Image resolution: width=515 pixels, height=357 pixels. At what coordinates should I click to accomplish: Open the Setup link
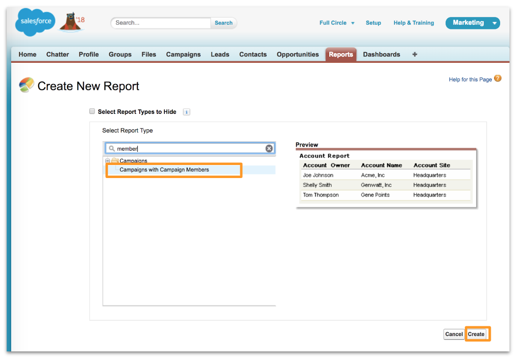click(373, 23)
